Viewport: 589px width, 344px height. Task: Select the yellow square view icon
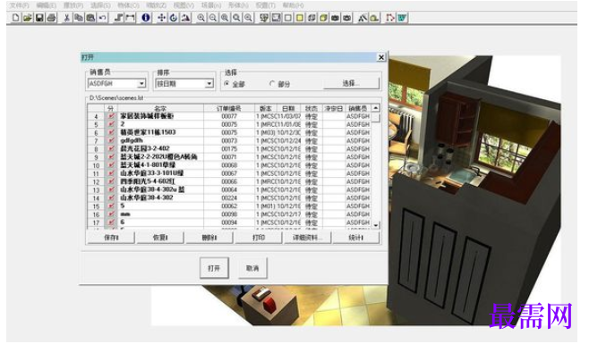pos(300,18)
